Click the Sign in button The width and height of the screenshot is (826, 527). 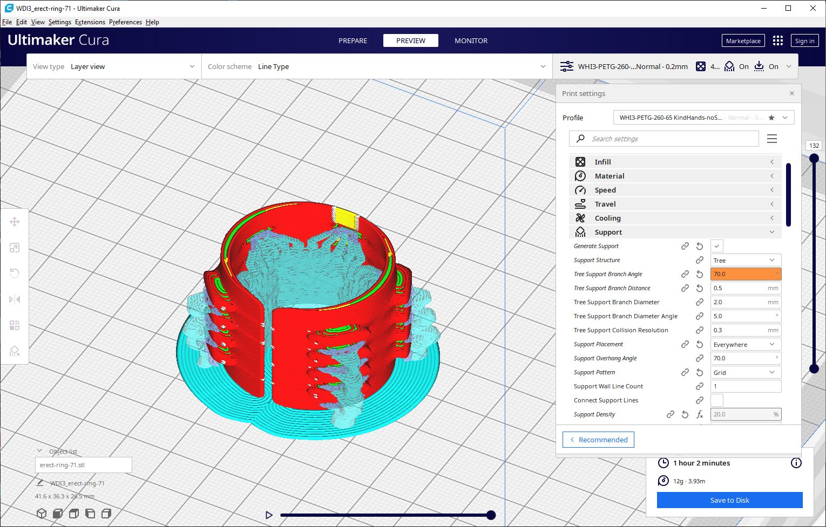click(x=804, y=41)
